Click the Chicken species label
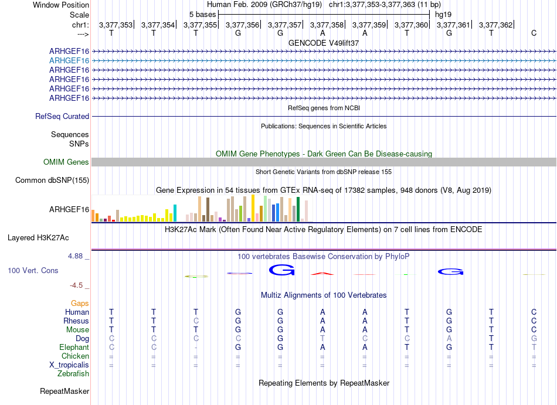The height and width of the screenshot is (405, 557). coord(75,356)
